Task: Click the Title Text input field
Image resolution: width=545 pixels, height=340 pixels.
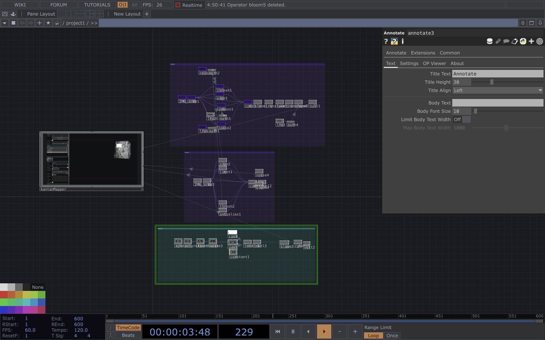Action: coord(498,74)
